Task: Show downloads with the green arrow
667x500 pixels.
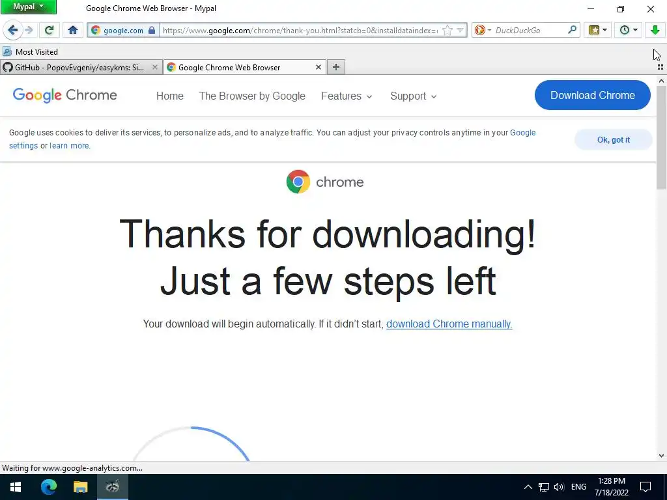Action: pos(655,30)
